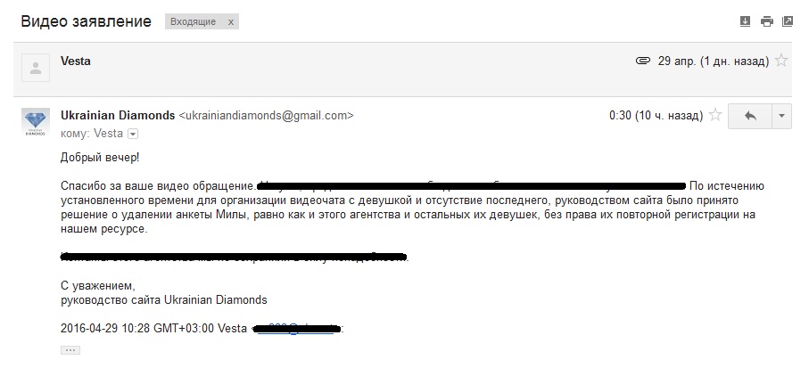Show details arrow next to кому: Vesta

tap(133, 134)
